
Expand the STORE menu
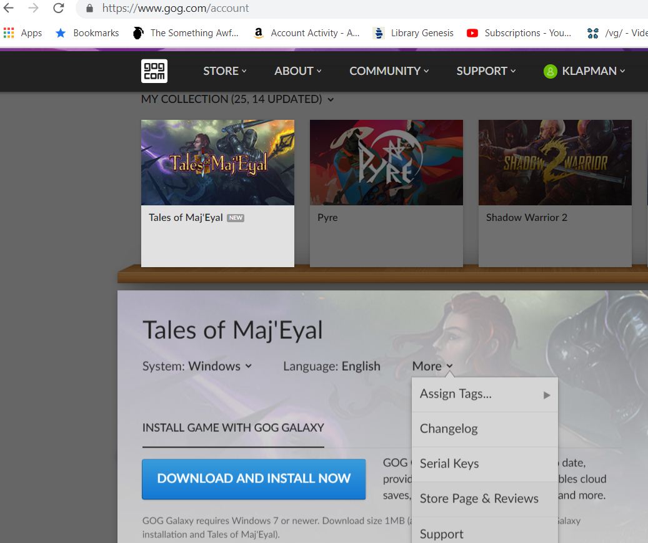(x=225, y=71)
